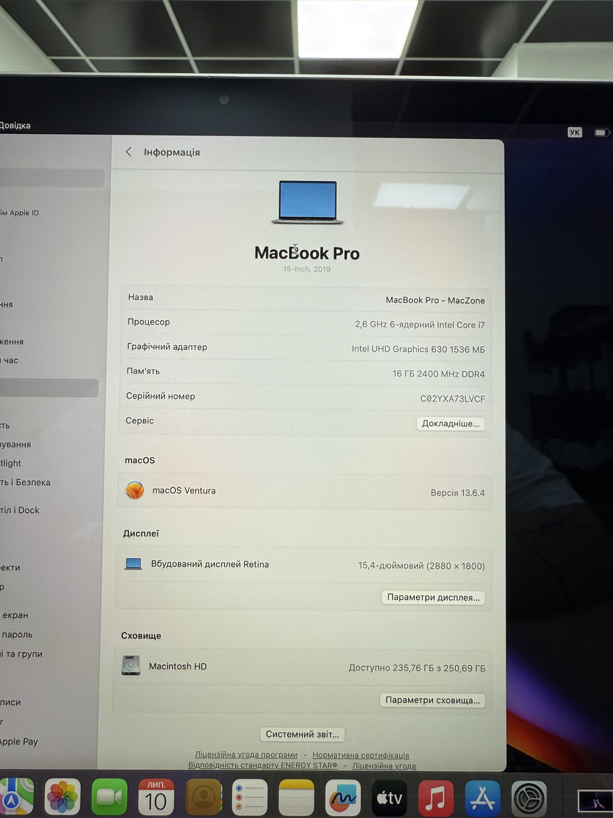This screenshot has height=818, width=613.
Task: Open Photos in the Dock
Action: tap(63, 796)
